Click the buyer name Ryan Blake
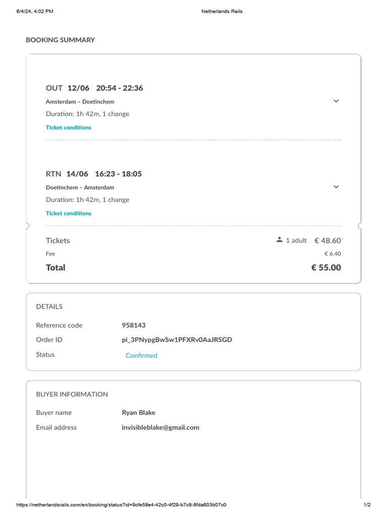Screen dimensions: 387x516 (139, 412)
